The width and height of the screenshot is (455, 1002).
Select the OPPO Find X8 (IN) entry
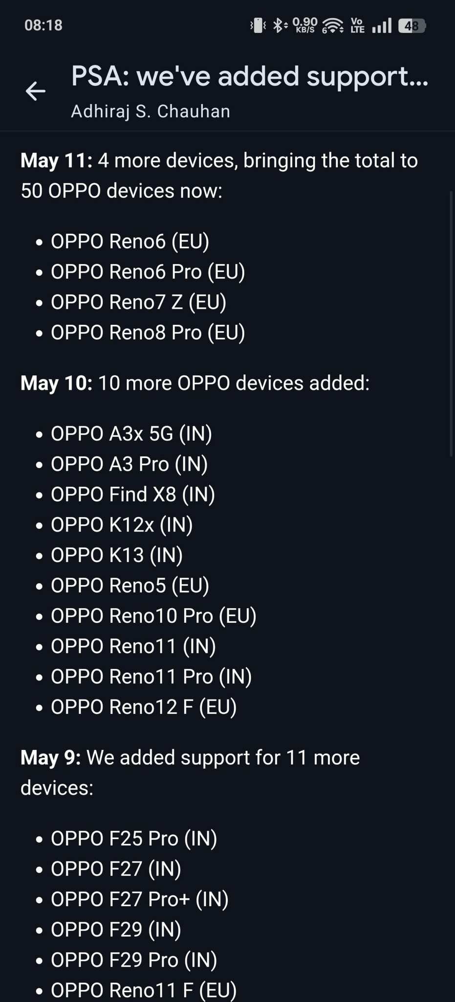pyautogui.click(x=133, y=495)
